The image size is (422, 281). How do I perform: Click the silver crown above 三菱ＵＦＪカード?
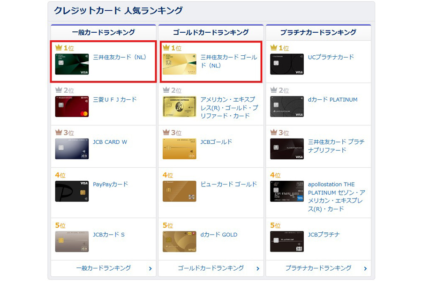click(x=59, y=90)
